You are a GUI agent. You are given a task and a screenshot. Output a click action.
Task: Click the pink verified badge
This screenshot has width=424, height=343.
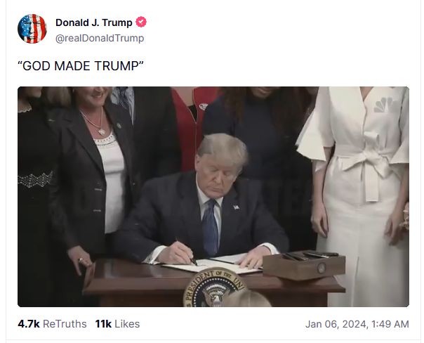(141, 22)
